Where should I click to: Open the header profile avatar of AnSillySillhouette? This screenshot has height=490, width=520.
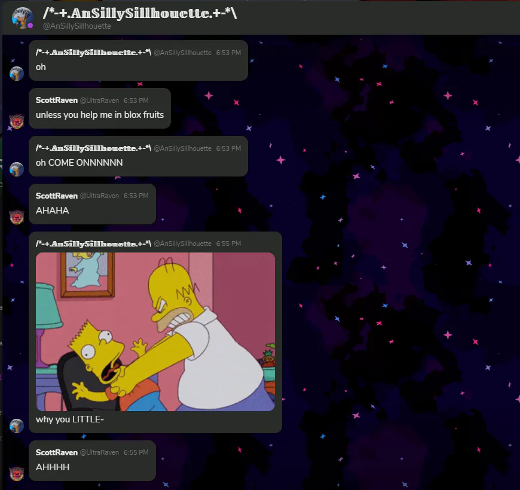[22, 18]
